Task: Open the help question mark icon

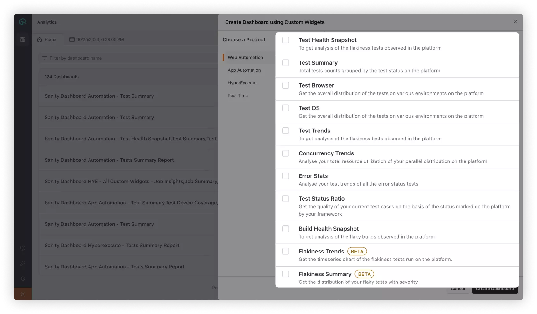Action: click(23, 248)
